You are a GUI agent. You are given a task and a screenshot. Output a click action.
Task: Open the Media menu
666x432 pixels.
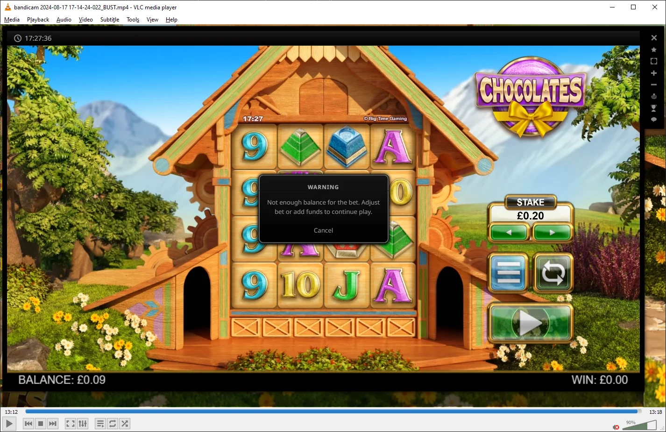(x=12, y=20)
